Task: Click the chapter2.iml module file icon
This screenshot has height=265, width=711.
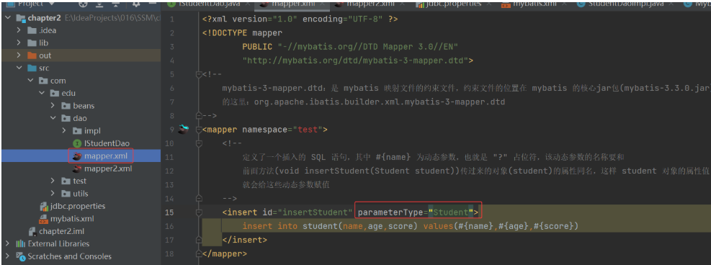Action: click(x=32, y=231)
